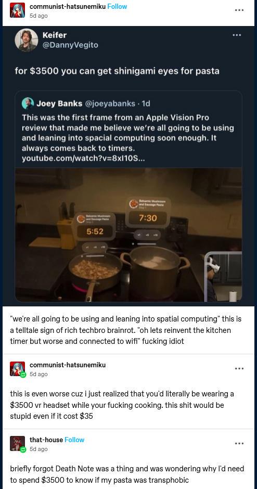The image size is (257, 489).
Task: Click Keifer's profile picture in tweet
Action: (27, 40)
